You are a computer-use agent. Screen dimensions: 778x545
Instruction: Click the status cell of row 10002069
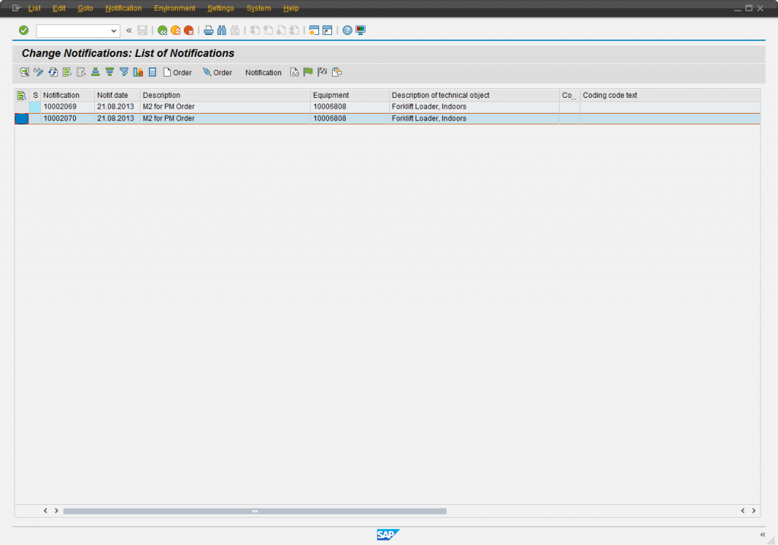pos(35,106)
